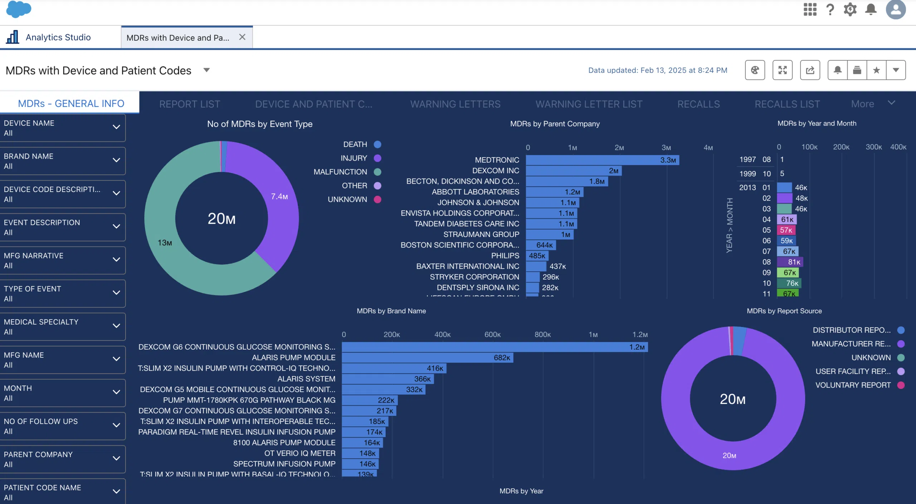Open the More tabs menu

coord(873,104)
